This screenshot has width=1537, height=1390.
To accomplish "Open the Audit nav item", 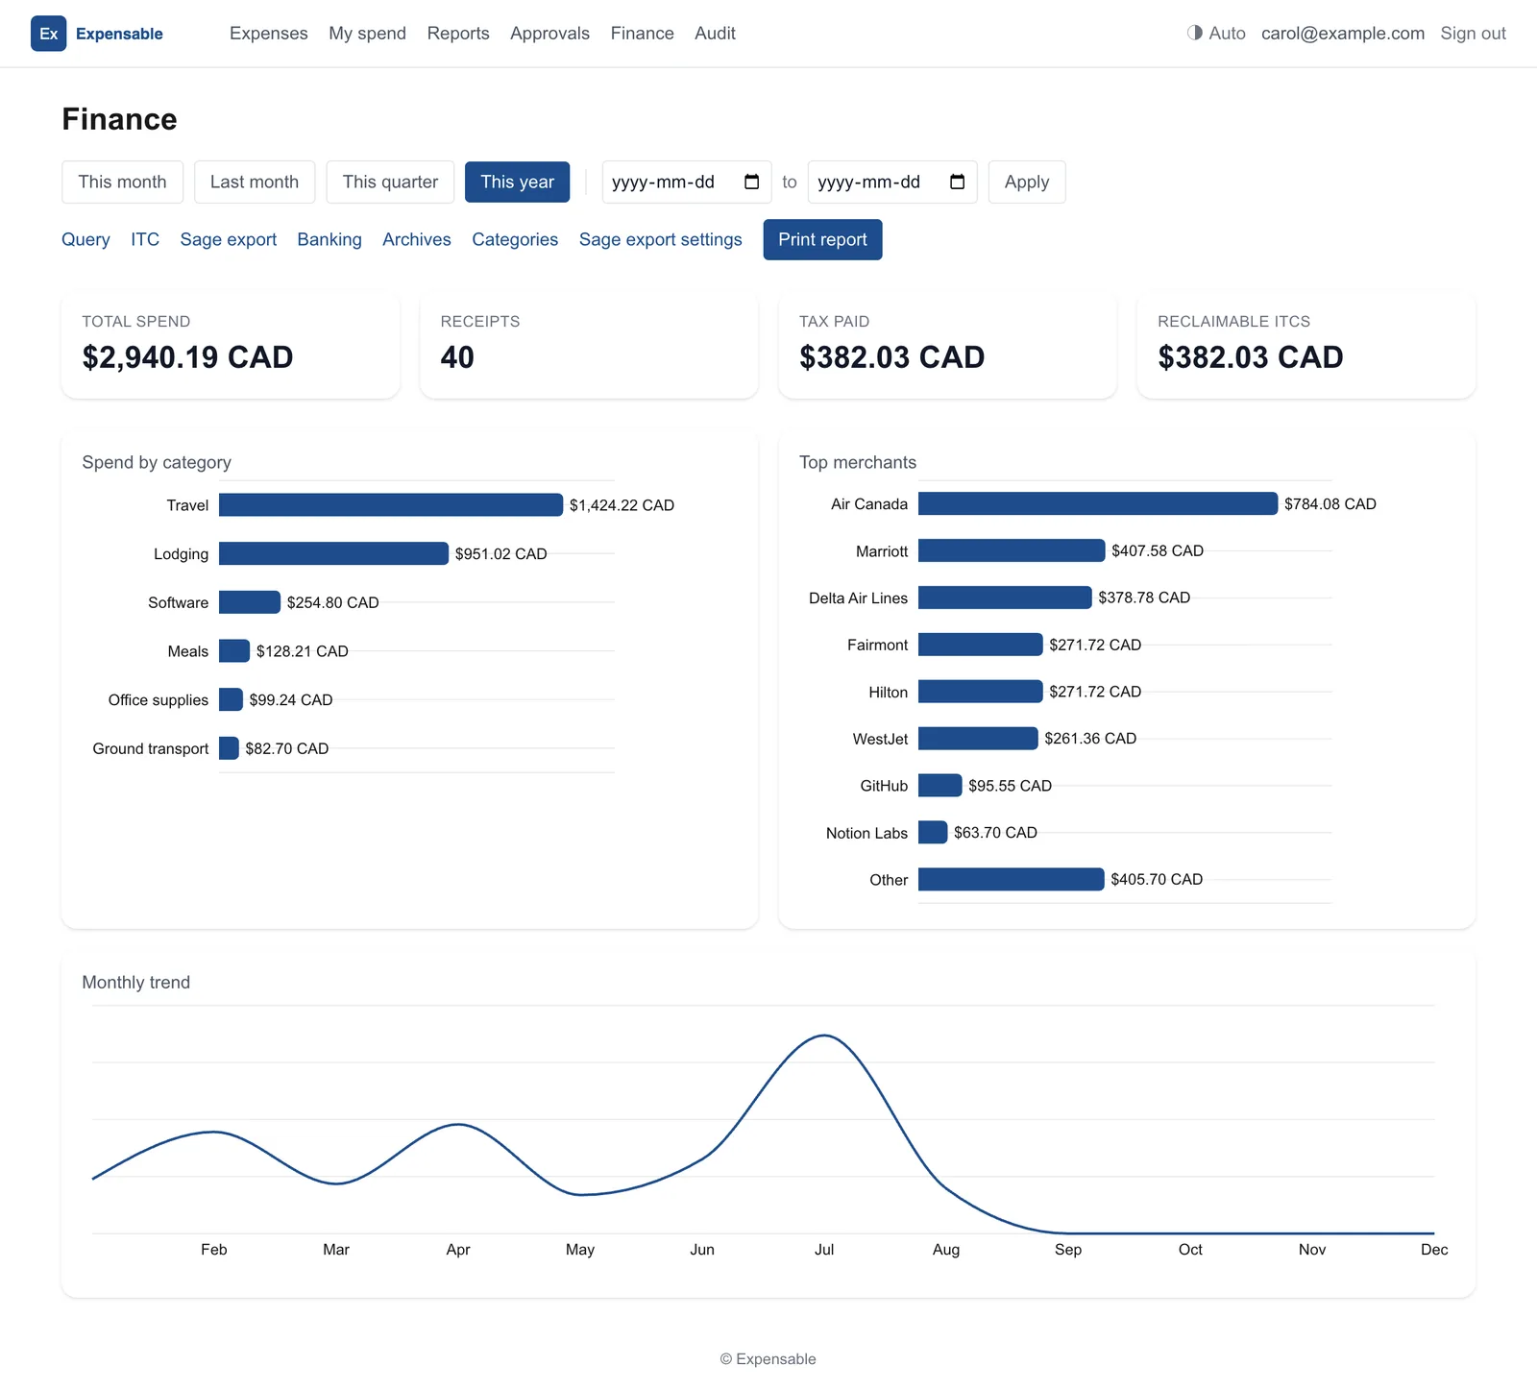I will tap(715, 34).
